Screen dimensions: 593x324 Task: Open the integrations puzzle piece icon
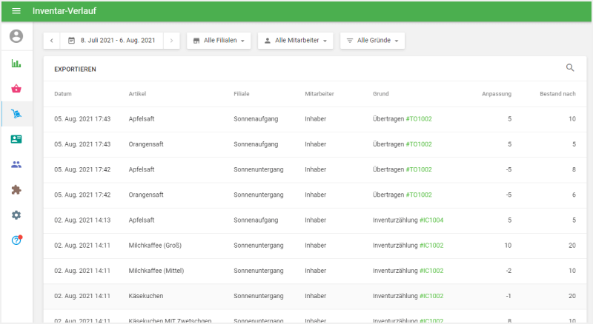click(x=16, y=189)
